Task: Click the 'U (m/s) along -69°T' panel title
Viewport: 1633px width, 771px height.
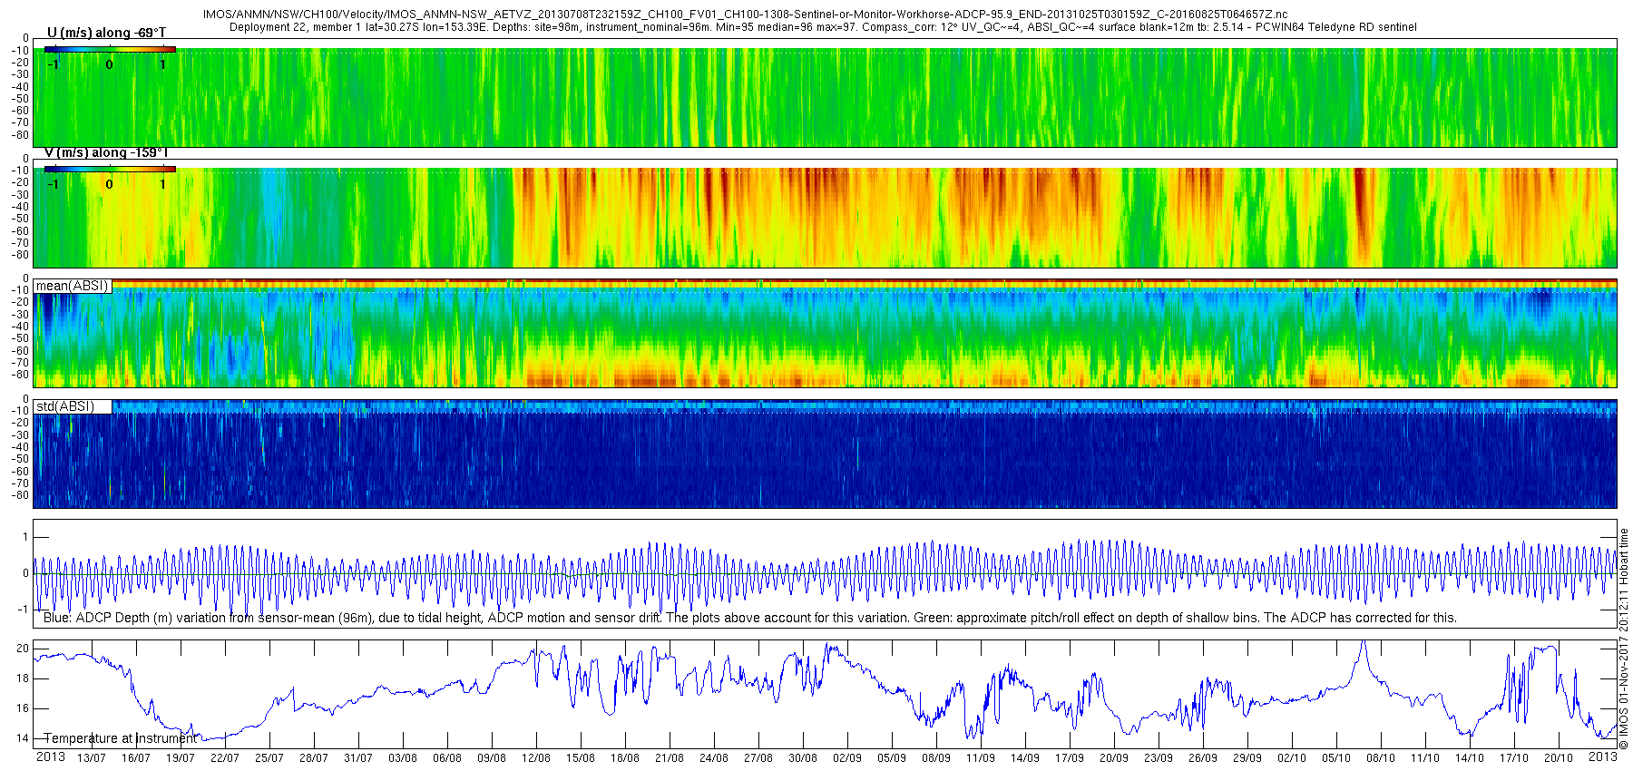Action: 106,33
